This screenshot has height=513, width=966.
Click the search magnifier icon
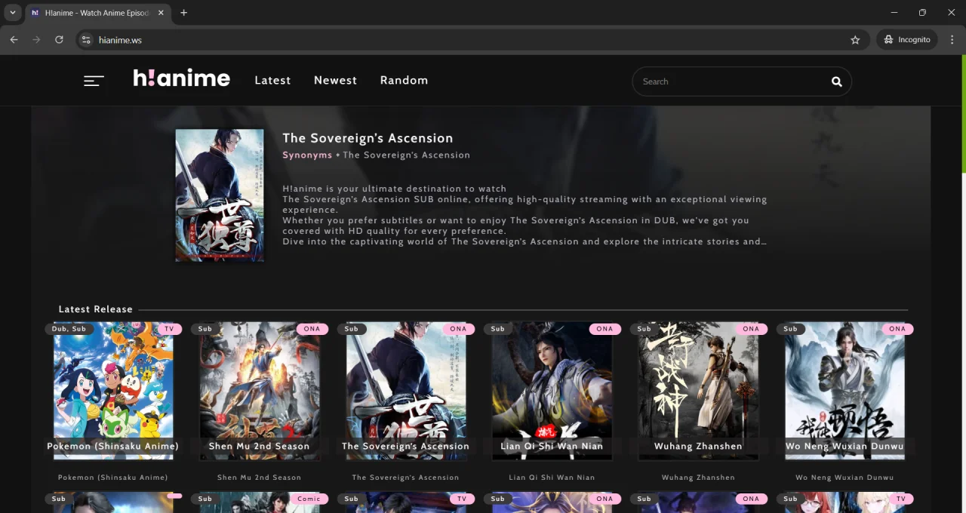coord(836,81)
